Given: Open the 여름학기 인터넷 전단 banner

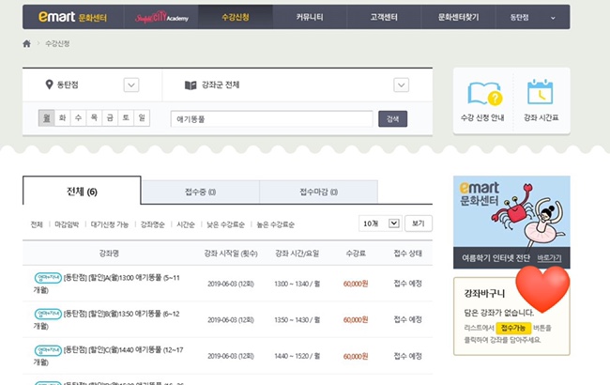Looking at the screenshot, I should click(511, 222).
